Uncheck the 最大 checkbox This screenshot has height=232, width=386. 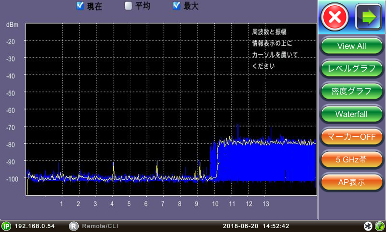click(177, 6)
